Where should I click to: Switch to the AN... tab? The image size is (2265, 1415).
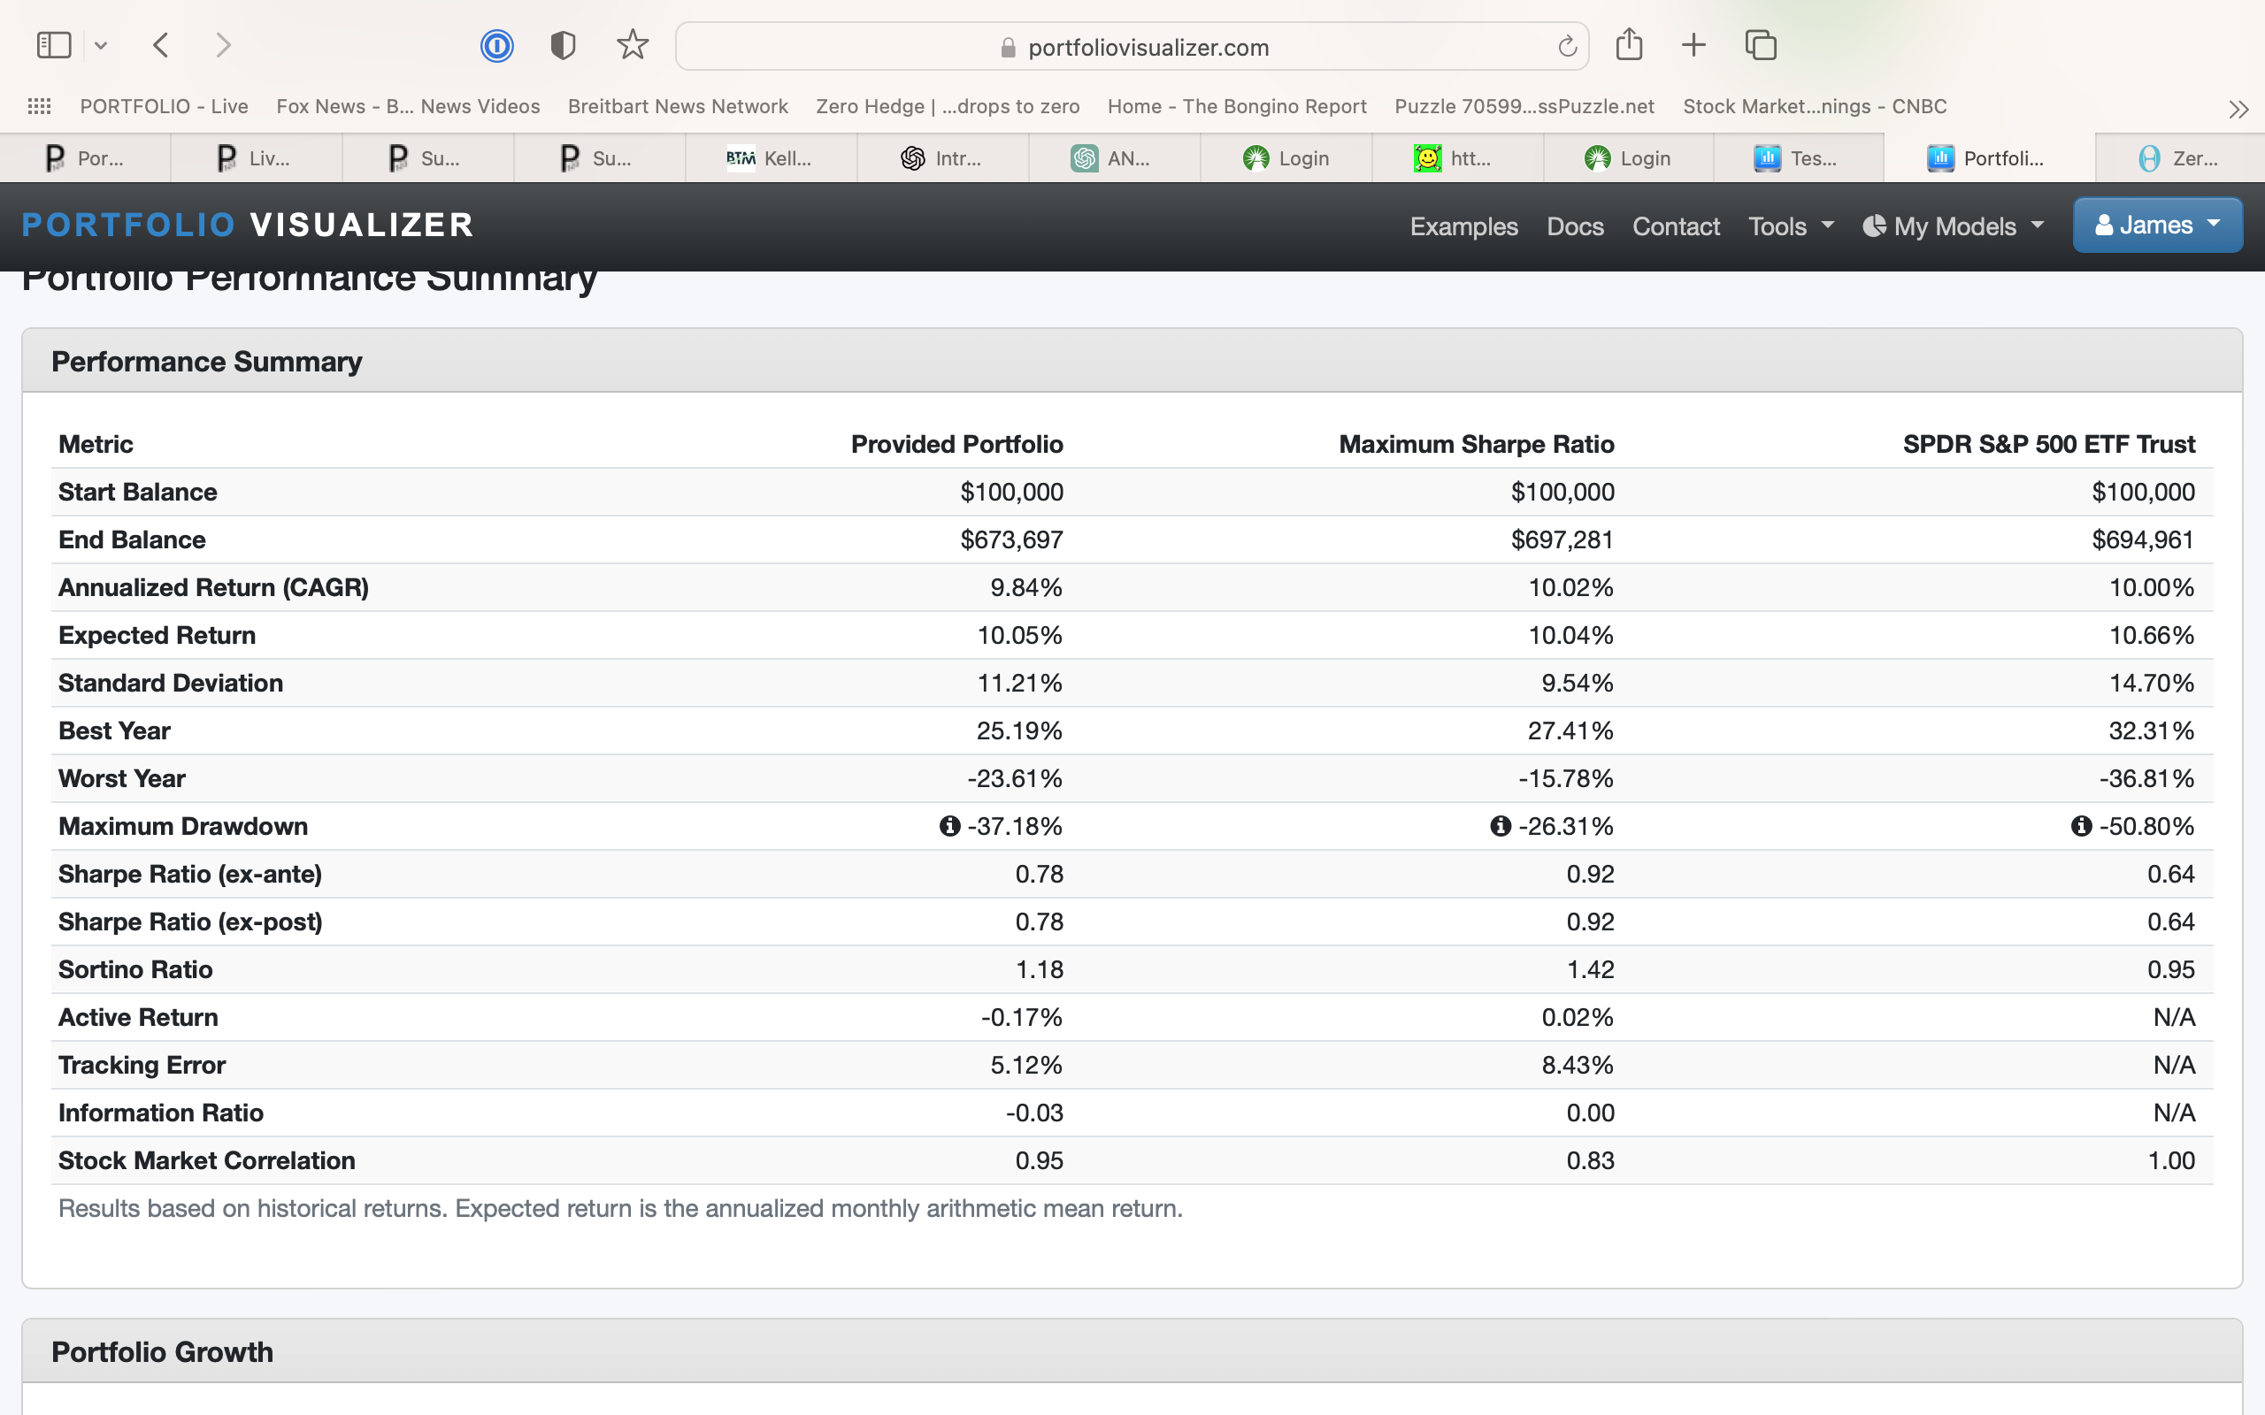coord(1114,158)
